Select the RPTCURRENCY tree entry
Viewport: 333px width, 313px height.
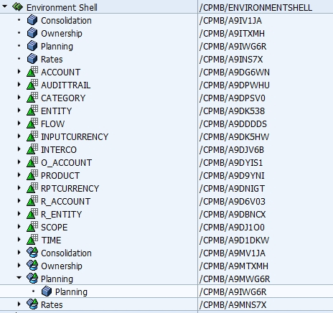(x=70, y=189)
